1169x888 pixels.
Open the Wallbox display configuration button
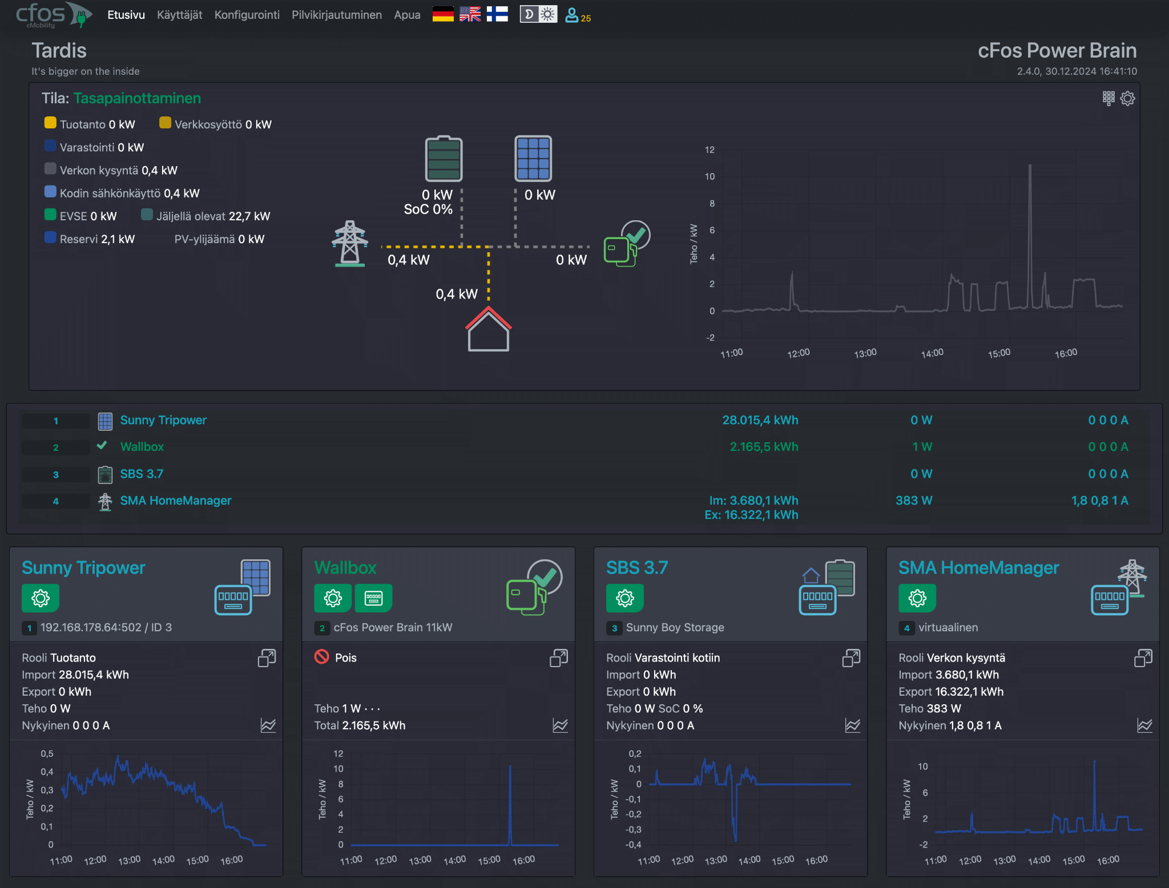373,598
